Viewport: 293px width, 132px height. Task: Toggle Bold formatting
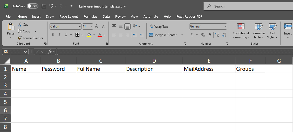pos(53,35)
